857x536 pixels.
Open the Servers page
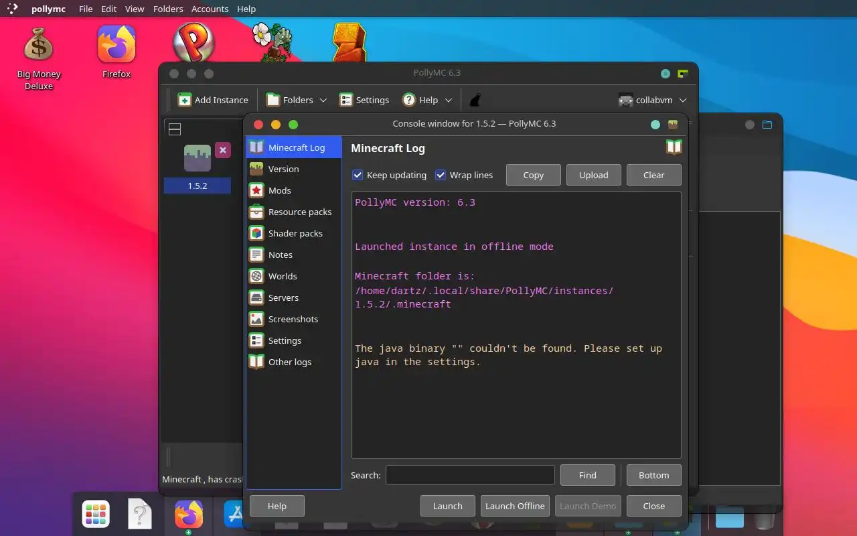293,297
